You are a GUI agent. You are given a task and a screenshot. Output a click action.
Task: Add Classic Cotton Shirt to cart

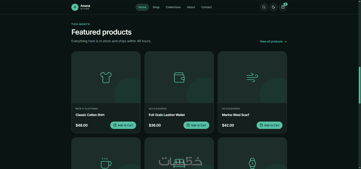(123, 125)
